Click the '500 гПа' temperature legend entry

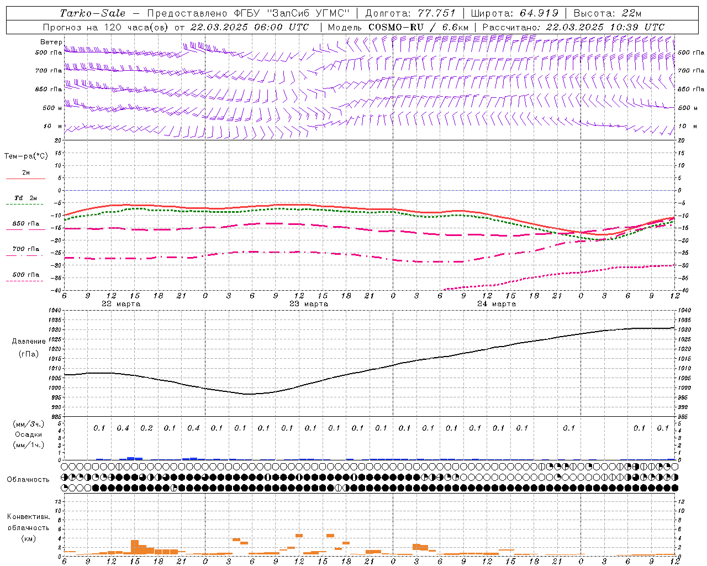coord(25,275)
